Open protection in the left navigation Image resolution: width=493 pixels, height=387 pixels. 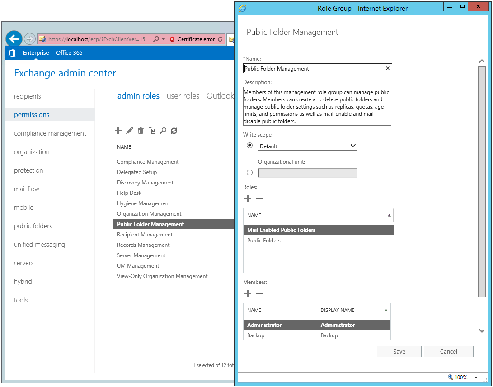tap(28, 170)
